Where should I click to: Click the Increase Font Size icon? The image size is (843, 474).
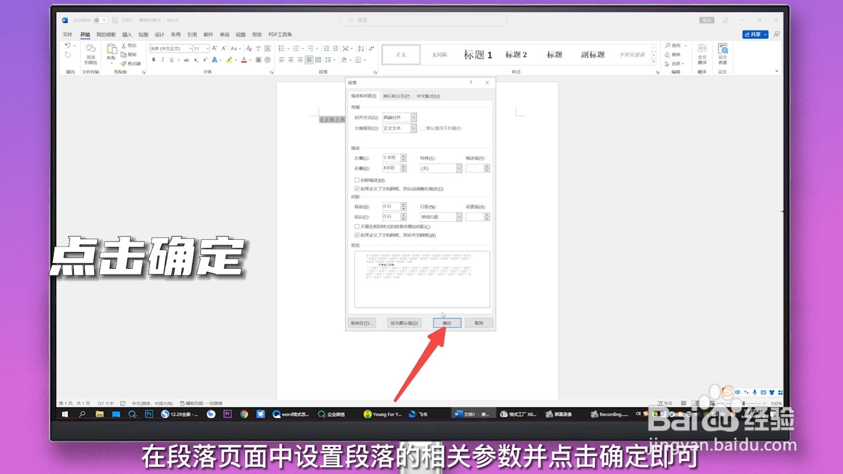click(214, 48)
